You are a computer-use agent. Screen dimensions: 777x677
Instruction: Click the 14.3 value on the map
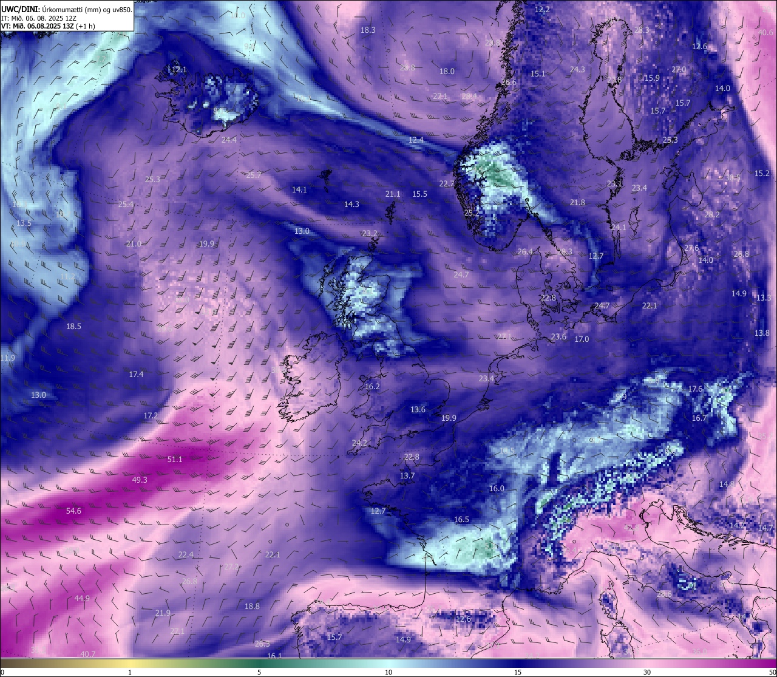351,204
